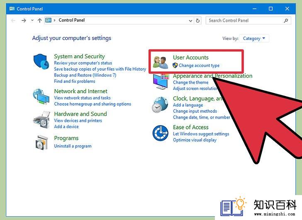The width and height of the screenshot is (302, 220).
Task: Click Adjust screen resolution link
Action: (x=195, y=89)
